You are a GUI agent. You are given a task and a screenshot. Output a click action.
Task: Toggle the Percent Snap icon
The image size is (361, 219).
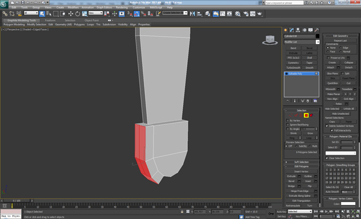point(143,14)
